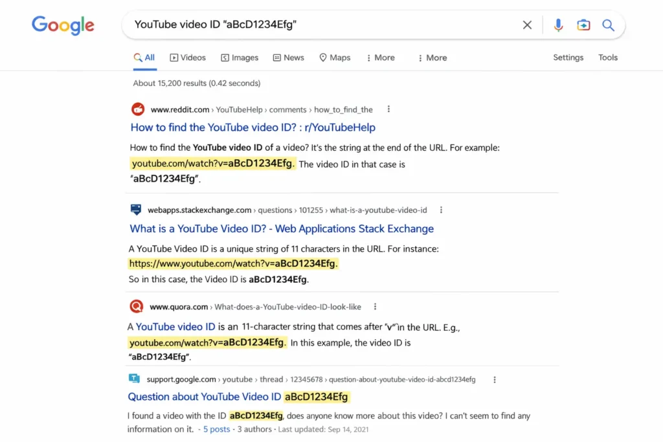Clear the search query with the X icon
Screen dimensions: 663x442
[527, 25]
